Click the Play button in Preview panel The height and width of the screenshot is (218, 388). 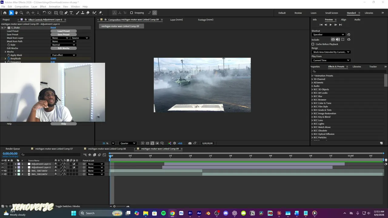coord(330,25)
